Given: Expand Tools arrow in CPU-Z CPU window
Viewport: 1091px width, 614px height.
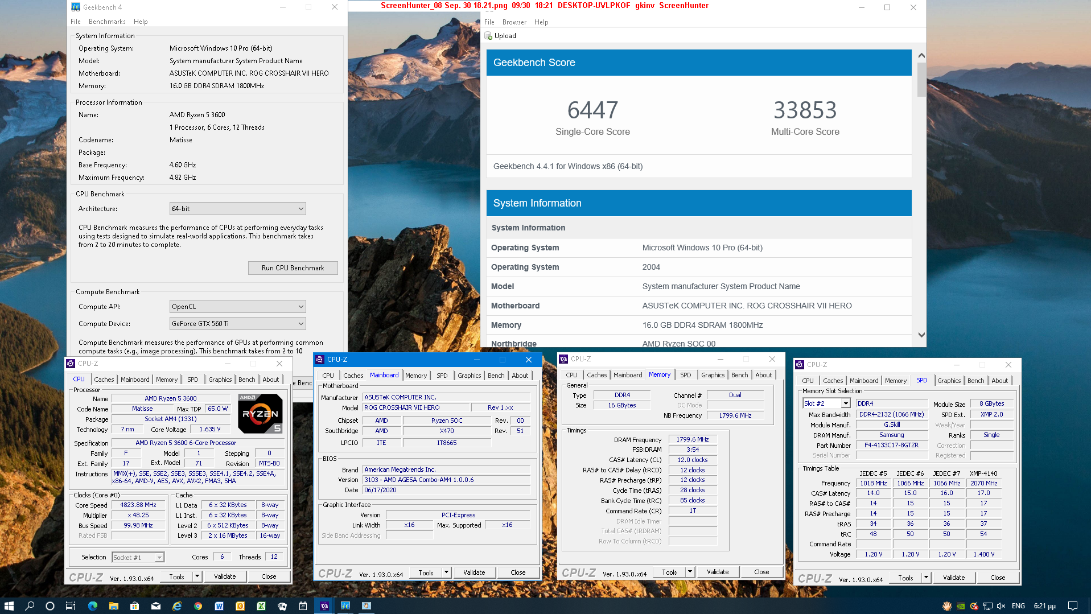Looking at the screenshot, I should coord(197,576).
